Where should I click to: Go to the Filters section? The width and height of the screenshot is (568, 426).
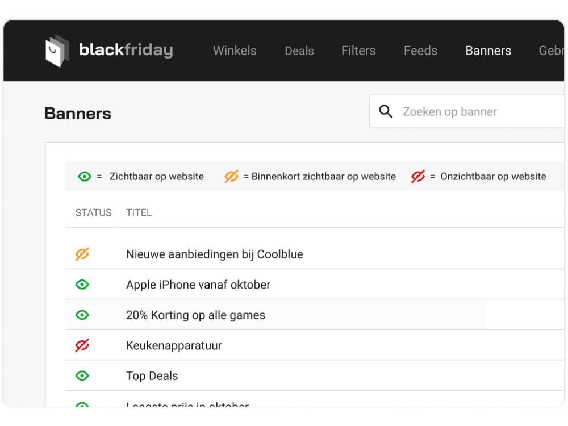pos(358,51)
